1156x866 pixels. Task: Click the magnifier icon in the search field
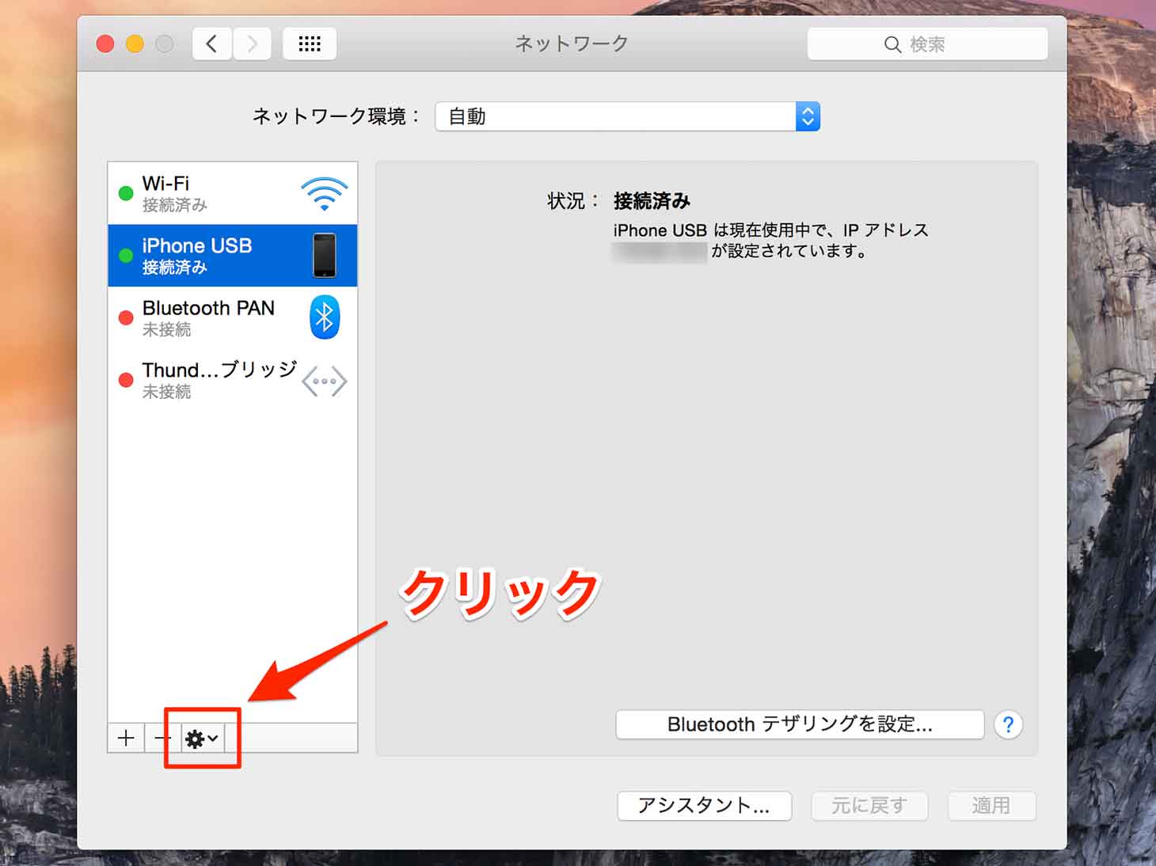tap(892, 44)
